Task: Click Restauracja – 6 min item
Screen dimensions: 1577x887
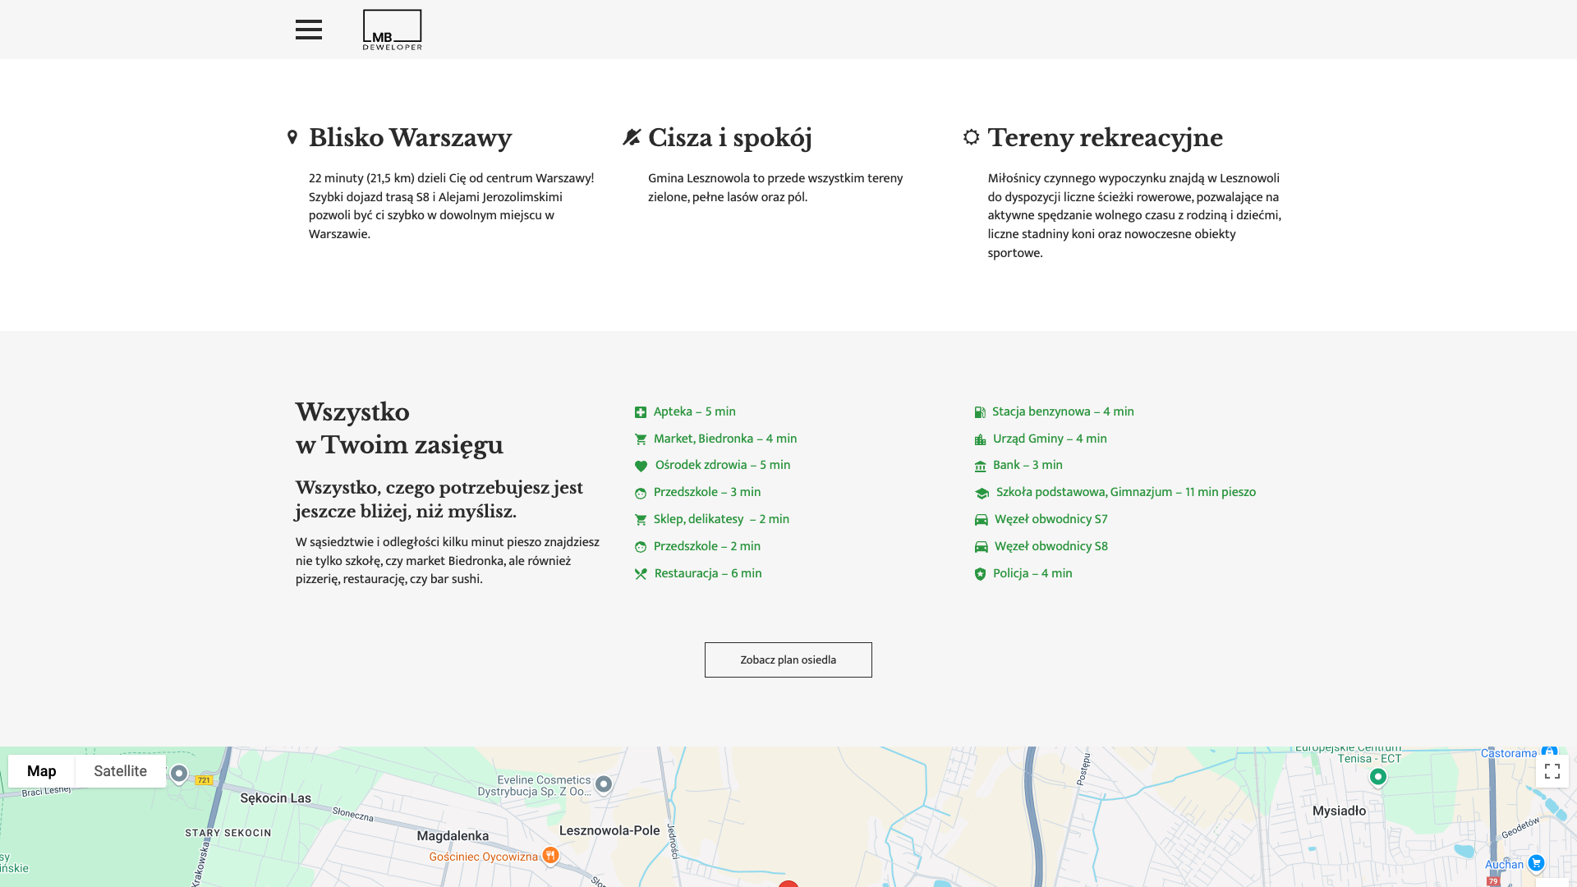Action: [707, 573]
